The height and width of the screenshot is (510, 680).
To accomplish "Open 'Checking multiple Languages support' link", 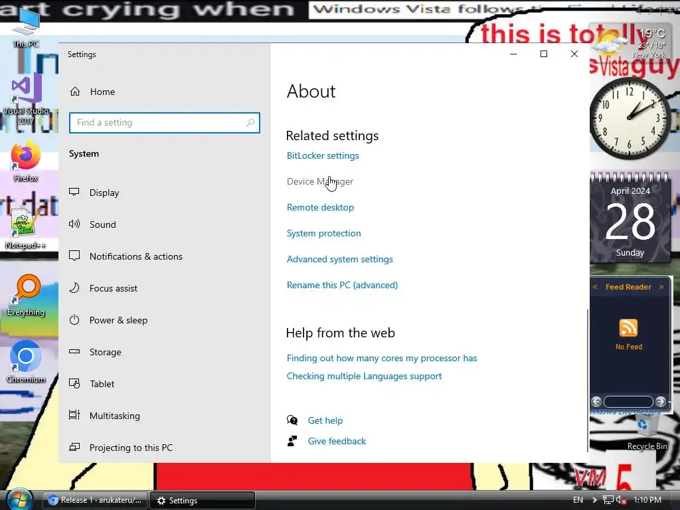I will (x=364, y=376).
